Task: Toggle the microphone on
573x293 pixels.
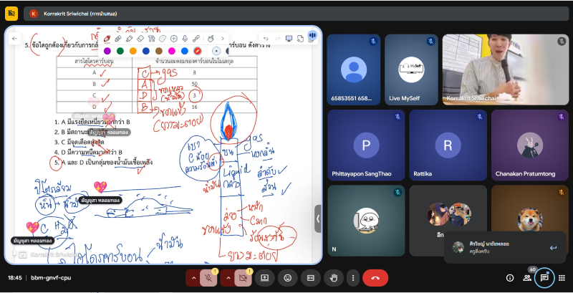Action: [208, 277]
